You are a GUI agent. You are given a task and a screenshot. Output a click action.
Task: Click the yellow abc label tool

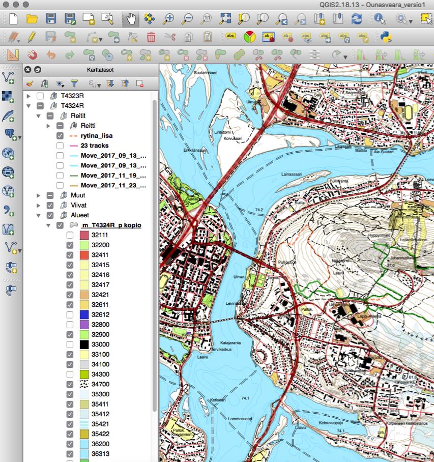point(230,36)
